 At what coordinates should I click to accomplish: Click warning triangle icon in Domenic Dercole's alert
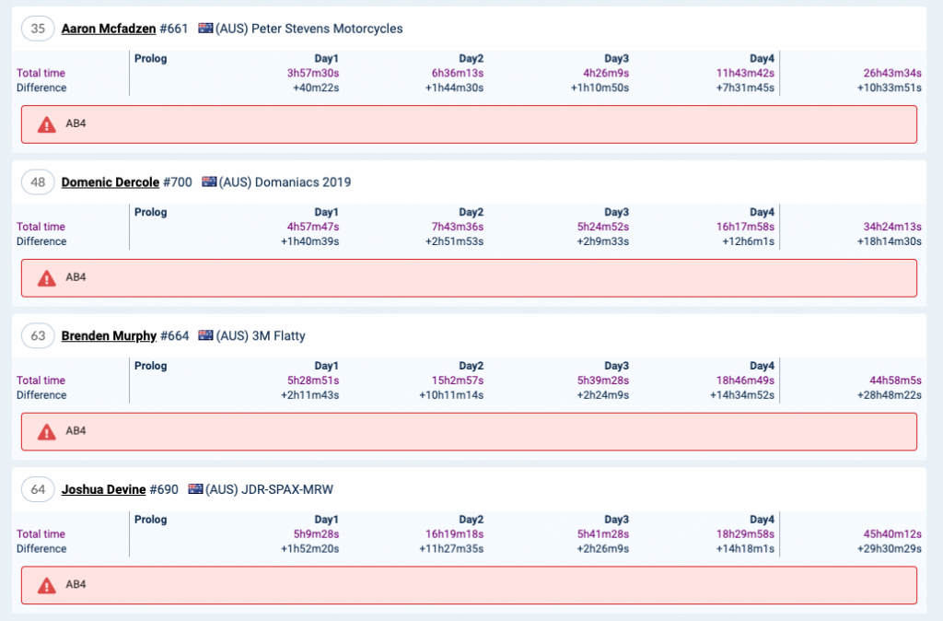(46, 277)
